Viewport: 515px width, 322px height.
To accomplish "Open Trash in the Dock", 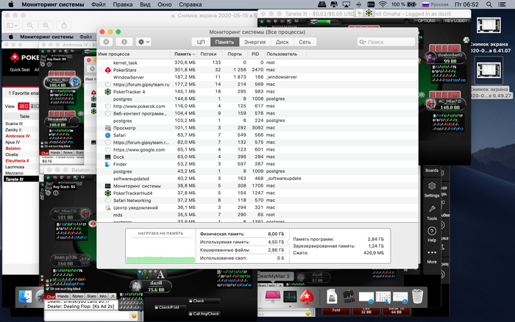I will point(417,296).
